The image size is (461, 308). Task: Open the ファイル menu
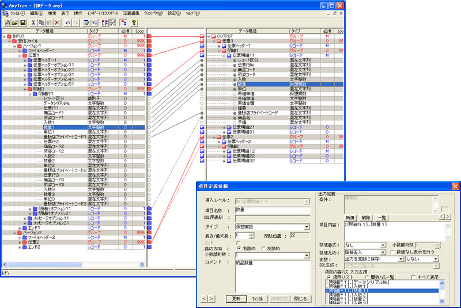(17, 12)
